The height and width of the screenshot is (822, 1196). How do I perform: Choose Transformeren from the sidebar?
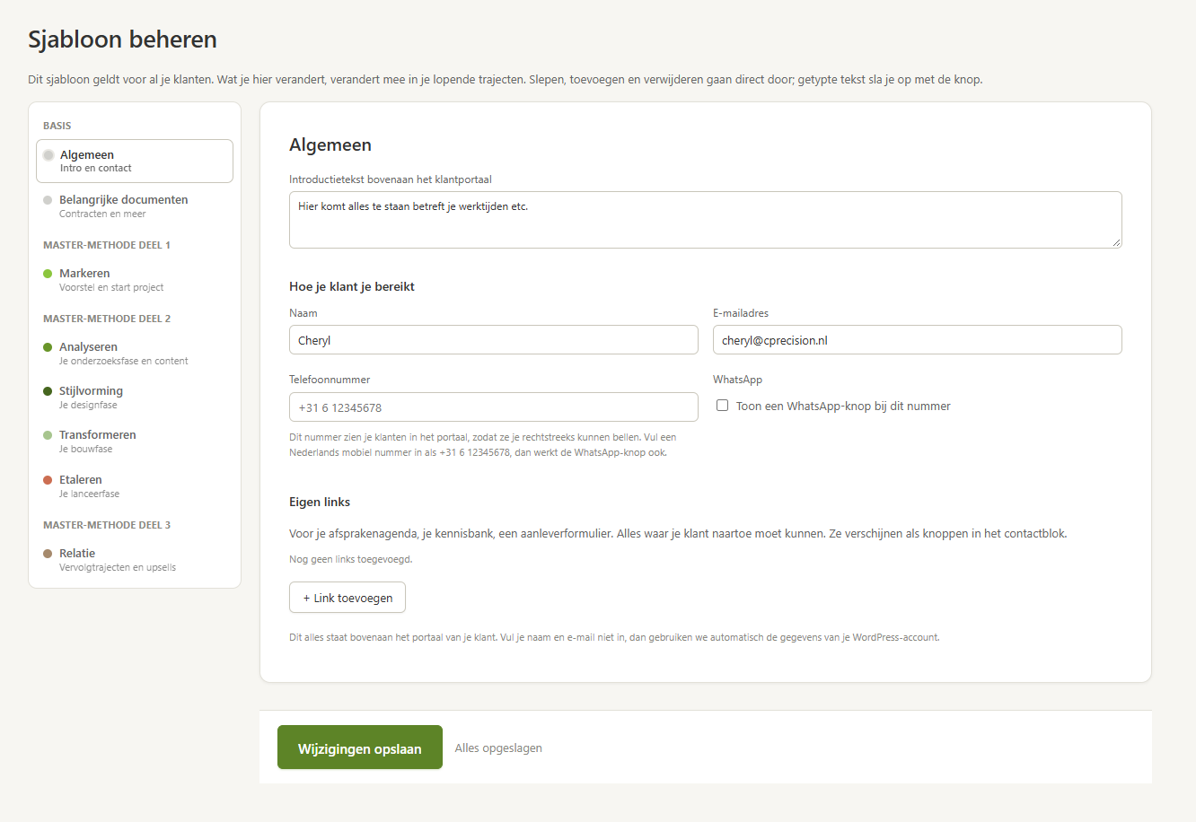coord(135,442)
